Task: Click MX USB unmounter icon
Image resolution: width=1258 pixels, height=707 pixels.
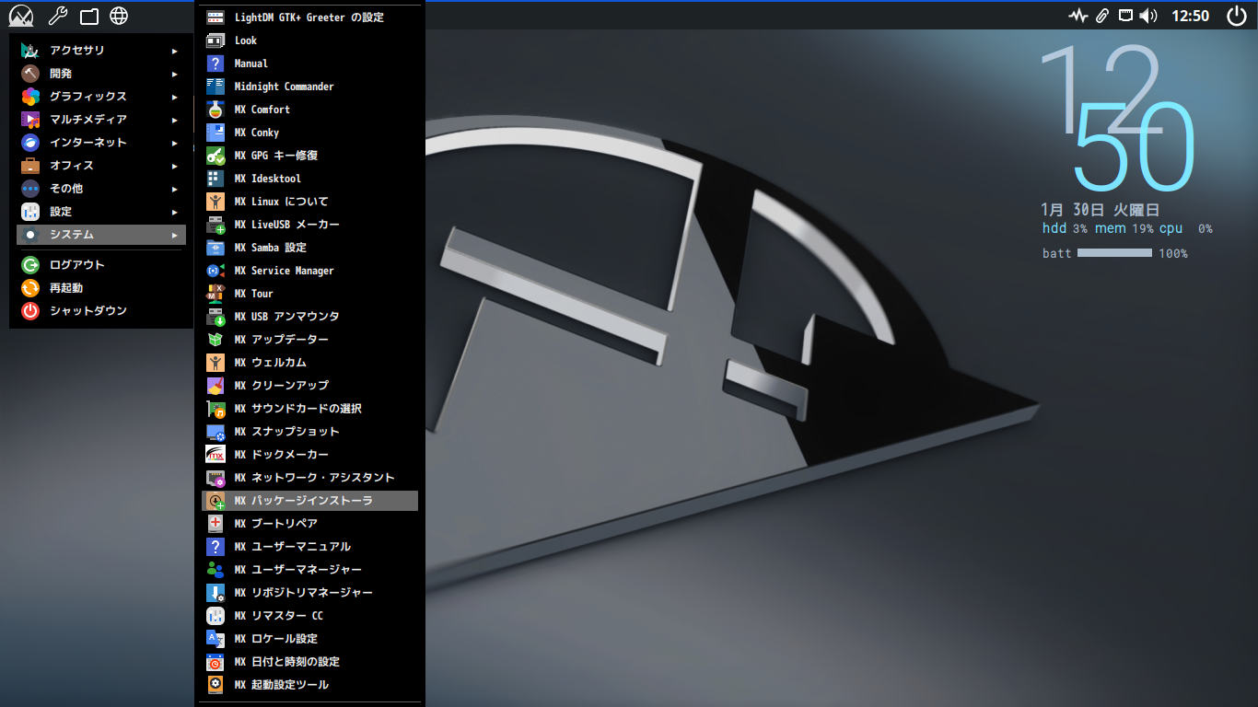Action: coord(215,317)
